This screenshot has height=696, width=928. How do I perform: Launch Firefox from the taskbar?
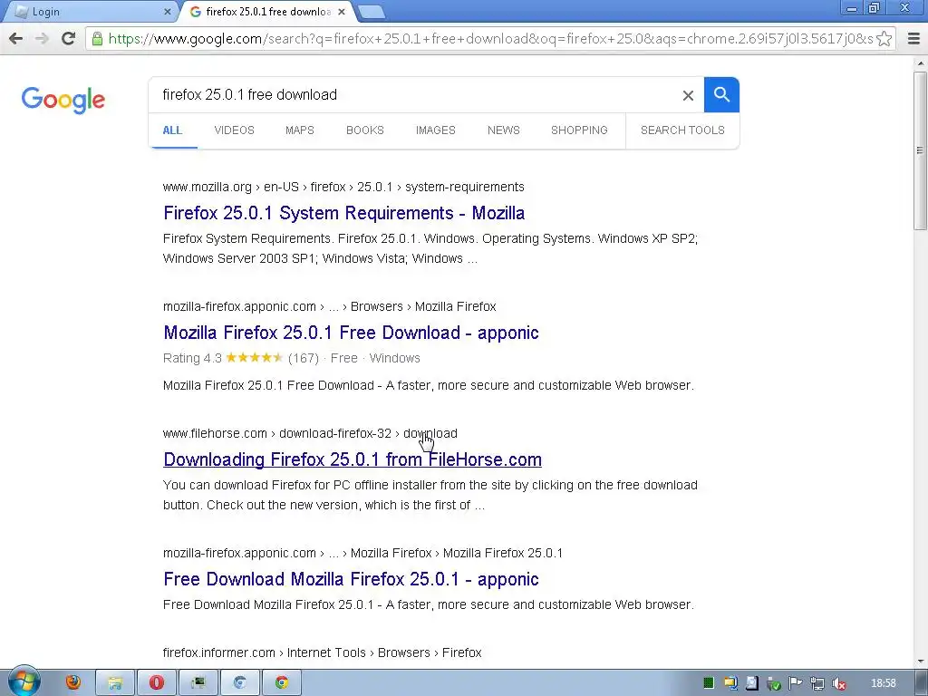point(72,682)
